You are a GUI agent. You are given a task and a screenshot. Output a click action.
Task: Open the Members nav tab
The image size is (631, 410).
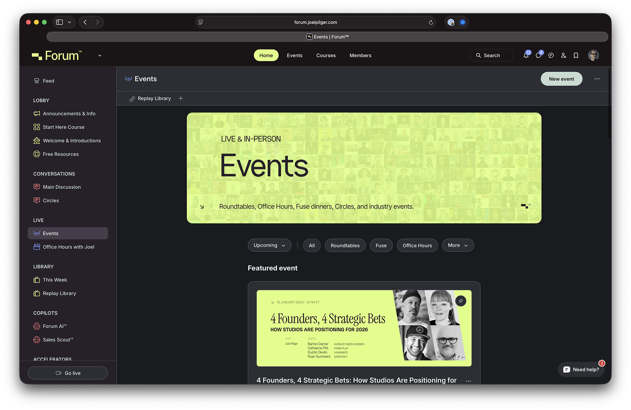[x=360, y=56]
